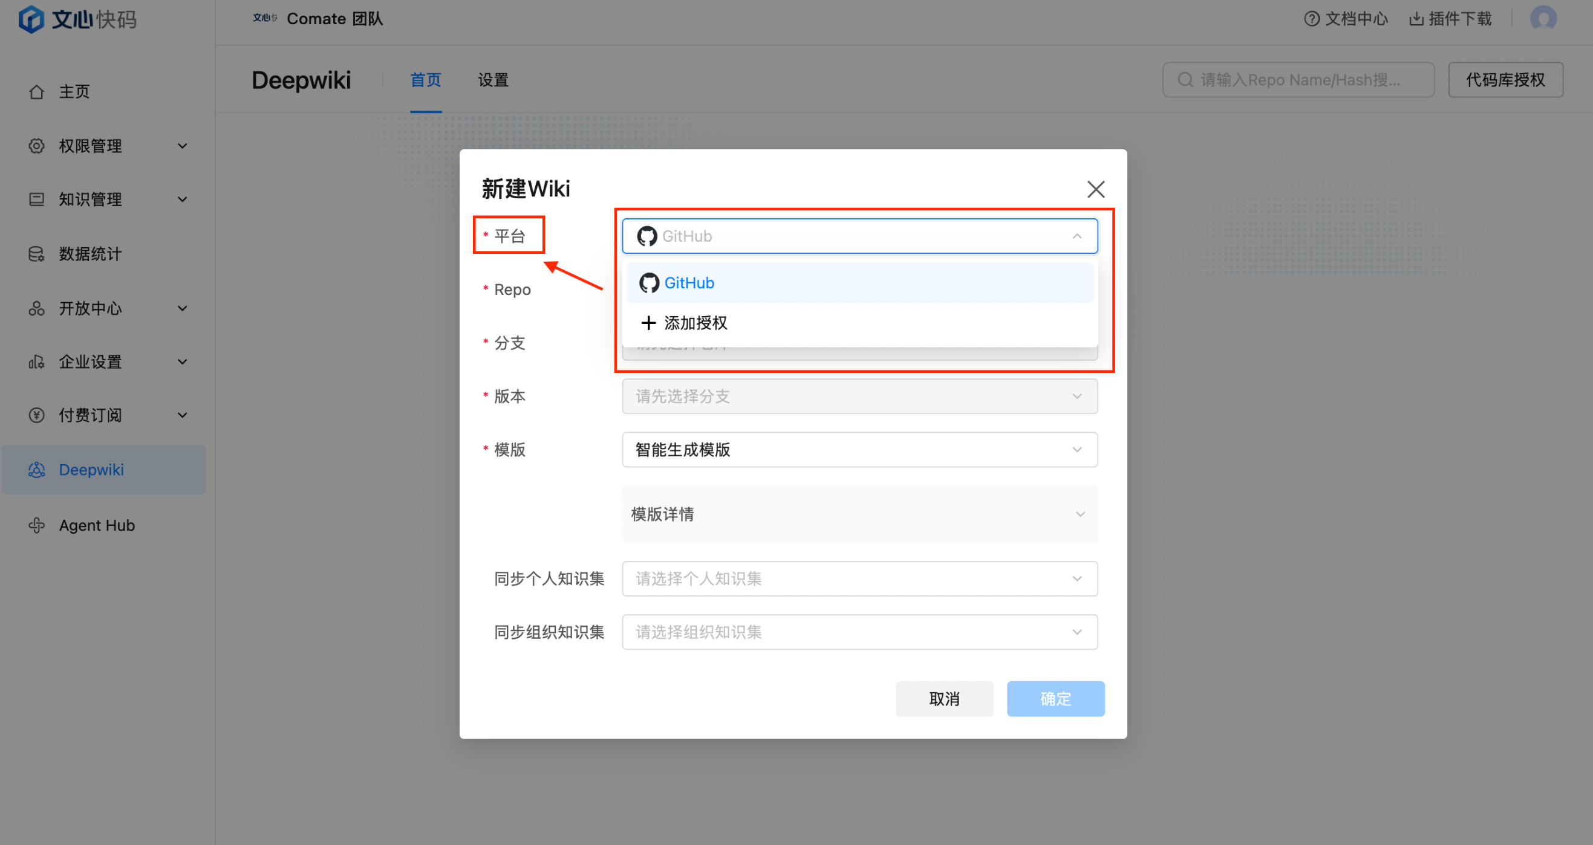Click the 模版 field label
This screenshot has height=845, width=1593.
[x=510, y=449]
